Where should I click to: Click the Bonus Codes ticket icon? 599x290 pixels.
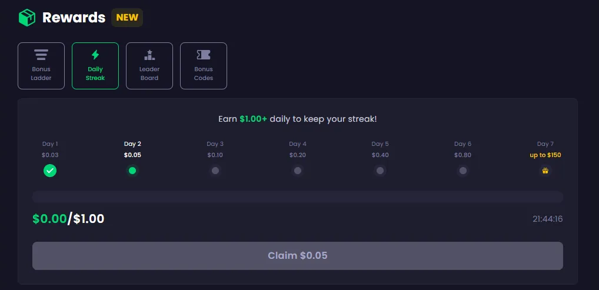pos(204,55)
